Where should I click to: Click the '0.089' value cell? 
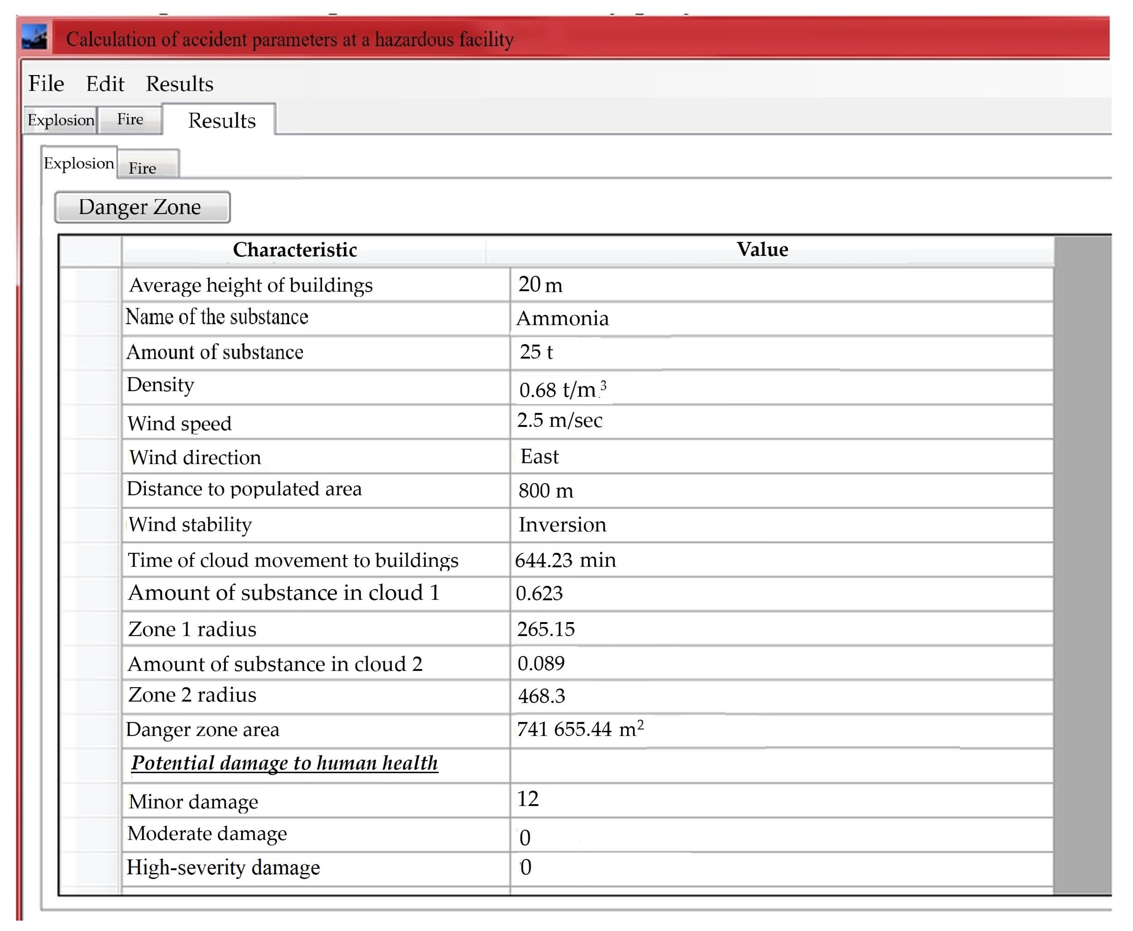tap(781, 663)
